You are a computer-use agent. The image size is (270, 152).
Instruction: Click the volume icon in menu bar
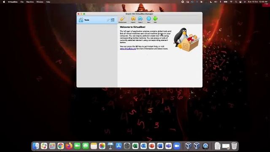[216, 2]
